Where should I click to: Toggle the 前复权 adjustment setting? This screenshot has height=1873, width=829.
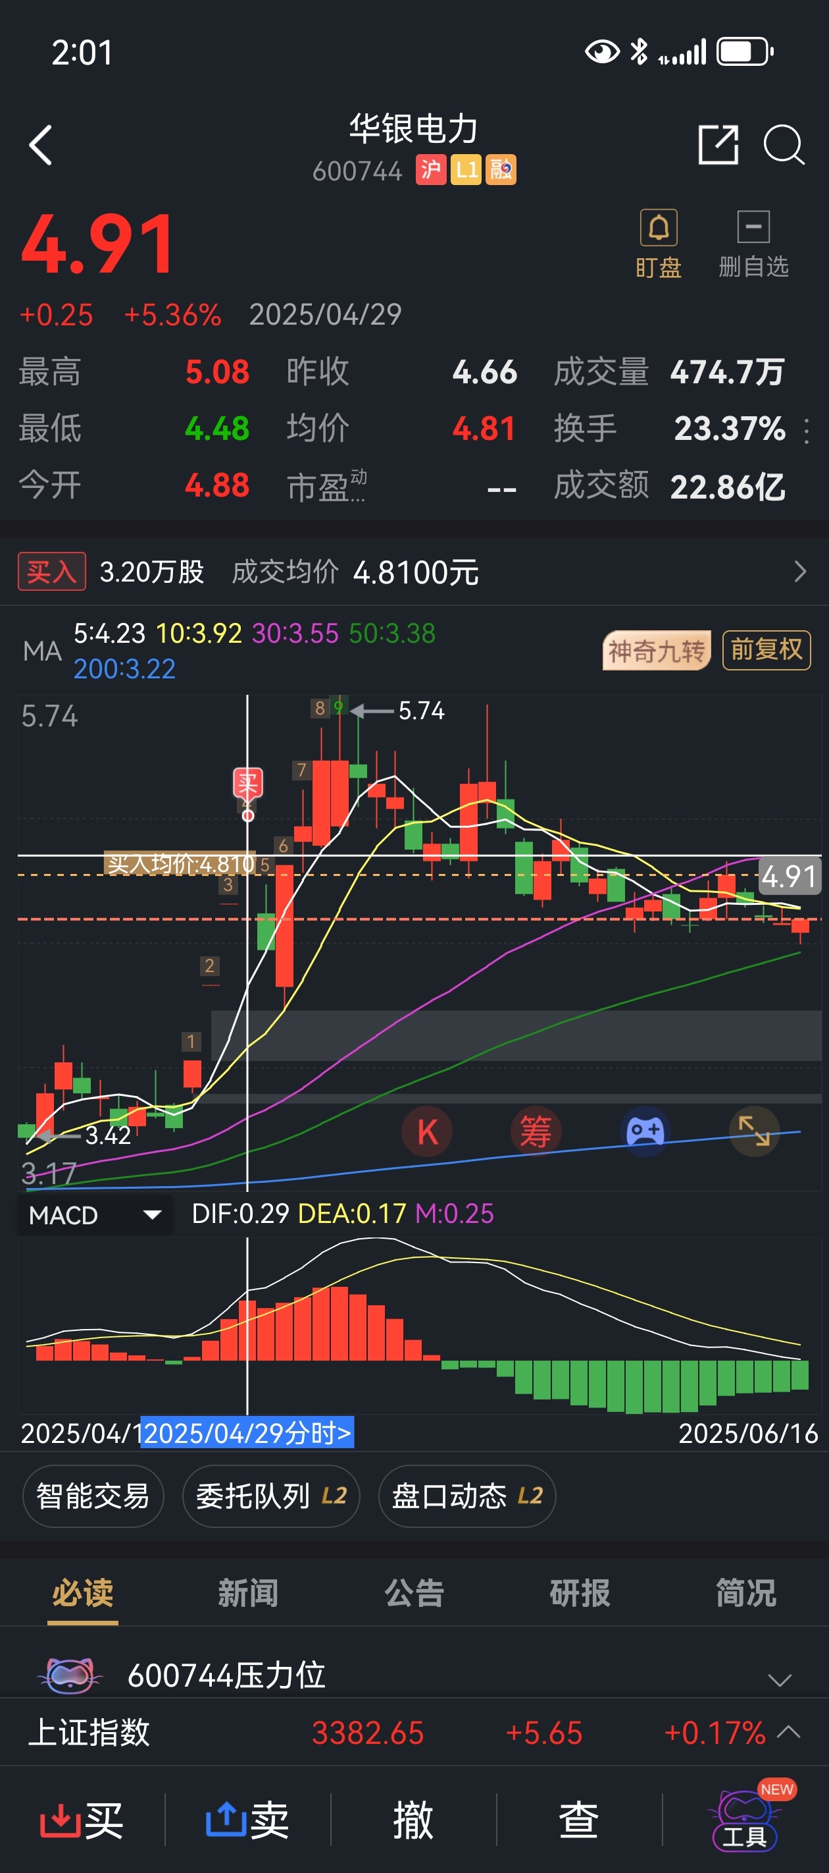766,650
